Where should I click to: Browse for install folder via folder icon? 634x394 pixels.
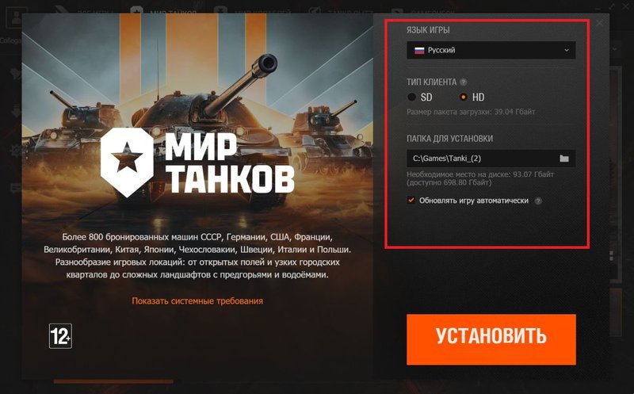[x=564, y=159]
